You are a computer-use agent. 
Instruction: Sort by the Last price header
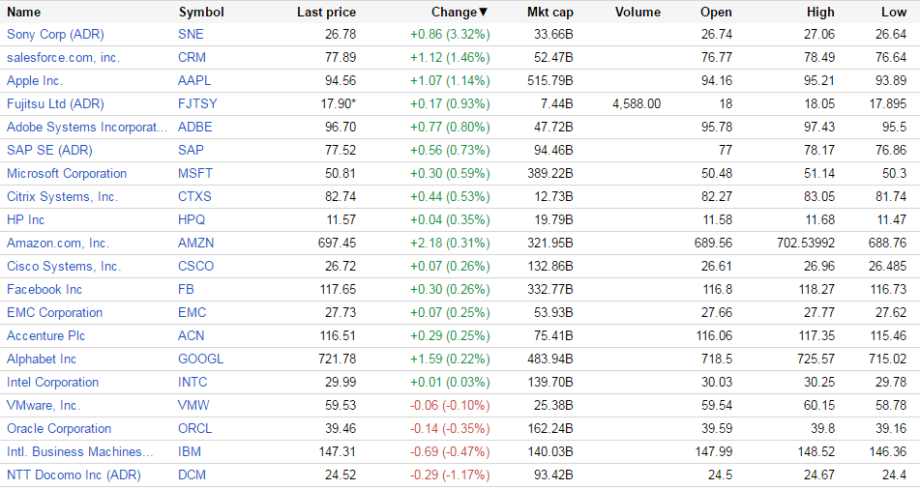pos(326,13)
